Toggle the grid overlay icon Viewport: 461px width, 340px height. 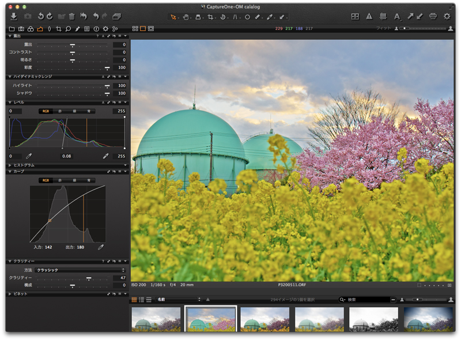click(383, 17)
